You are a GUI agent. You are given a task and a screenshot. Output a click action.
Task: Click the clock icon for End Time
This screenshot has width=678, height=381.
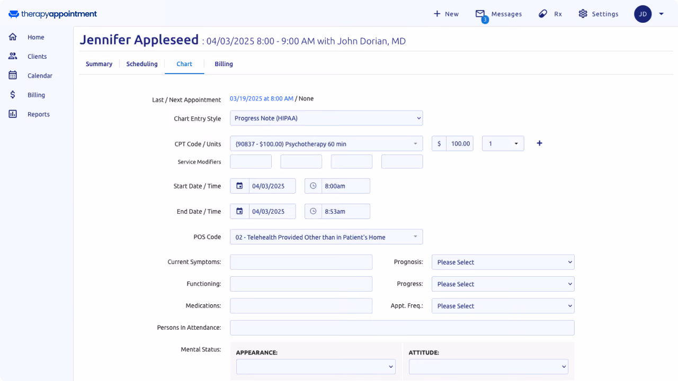pos(313,211)
